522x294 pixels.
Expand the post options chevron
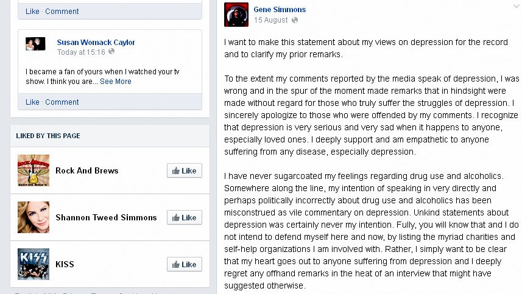(517, 6)
